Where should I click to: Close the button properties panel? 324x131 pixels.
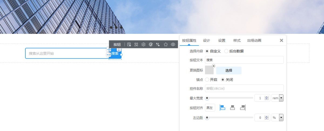pos(281,40)
